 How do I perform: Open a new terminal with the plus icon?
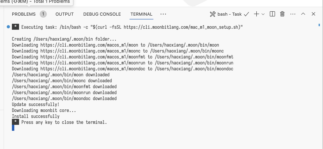(256, 14)
